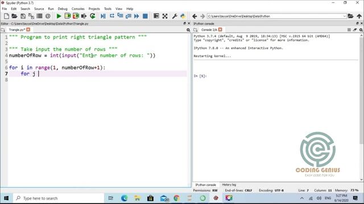The height and width of the screenshot is (204, 364).
Task: Open the editor pane options icon
Action: pyautogui.click(x=188, y=30)
